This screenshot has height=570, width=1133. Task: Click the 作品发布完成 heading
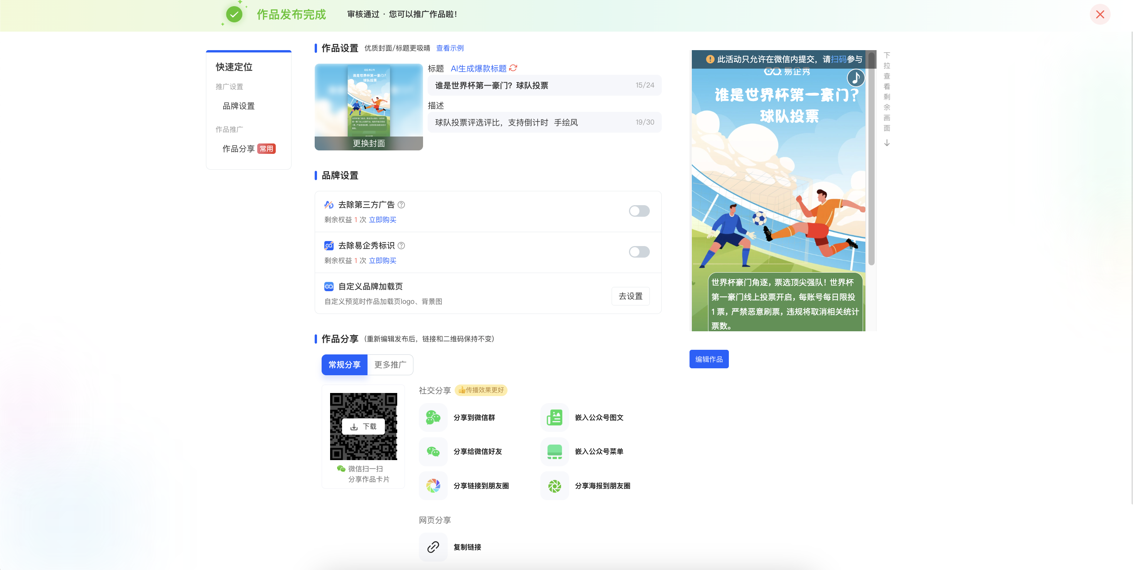(x=291, y=15)
